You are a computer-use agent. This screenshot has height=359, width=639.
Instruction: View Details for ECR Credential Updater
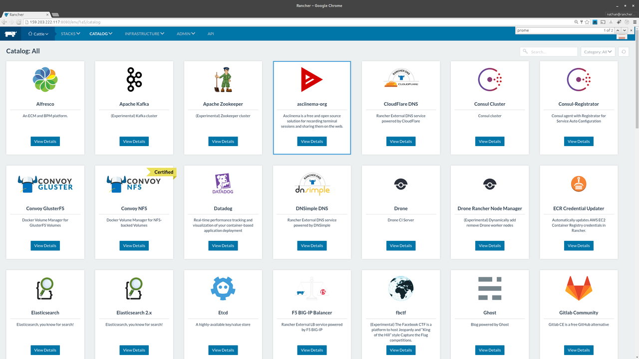pyautogui.click(x=579, y=246)
